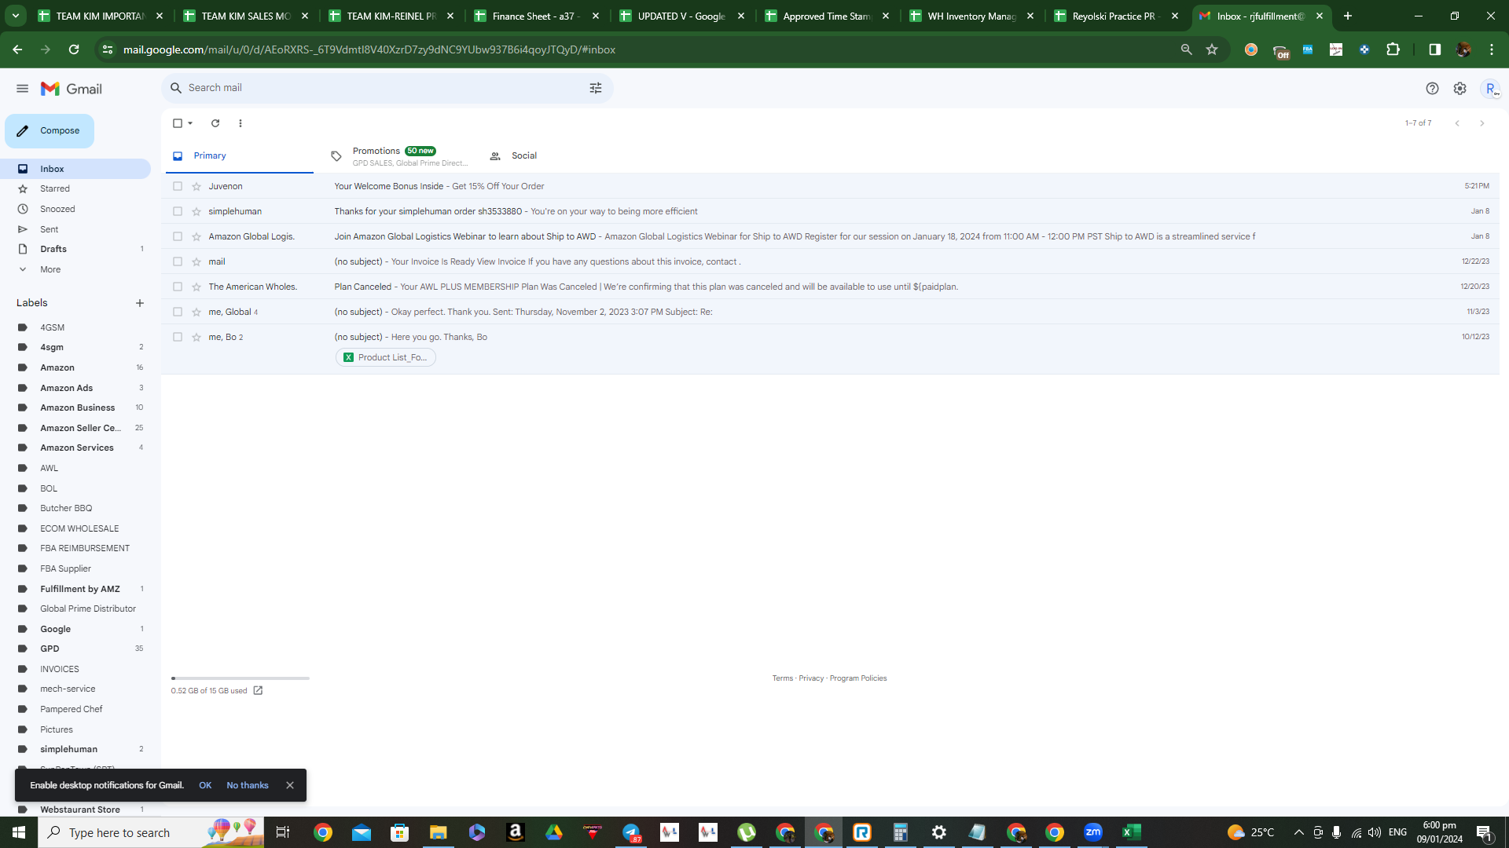Select The American Wholesale email checkbox
This screenshot has height=848, width=1509.
pos(178,287)
